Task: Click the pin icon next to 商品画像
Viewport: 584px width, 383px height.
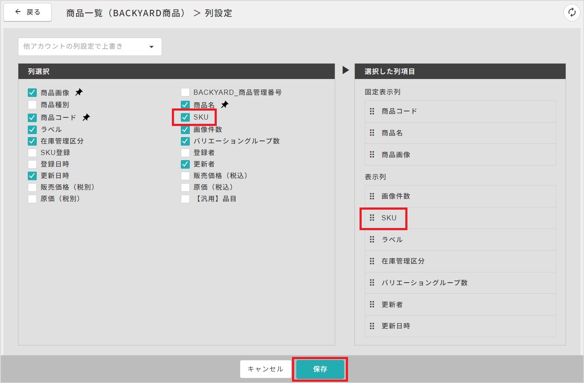Action: tap(79, 92)
